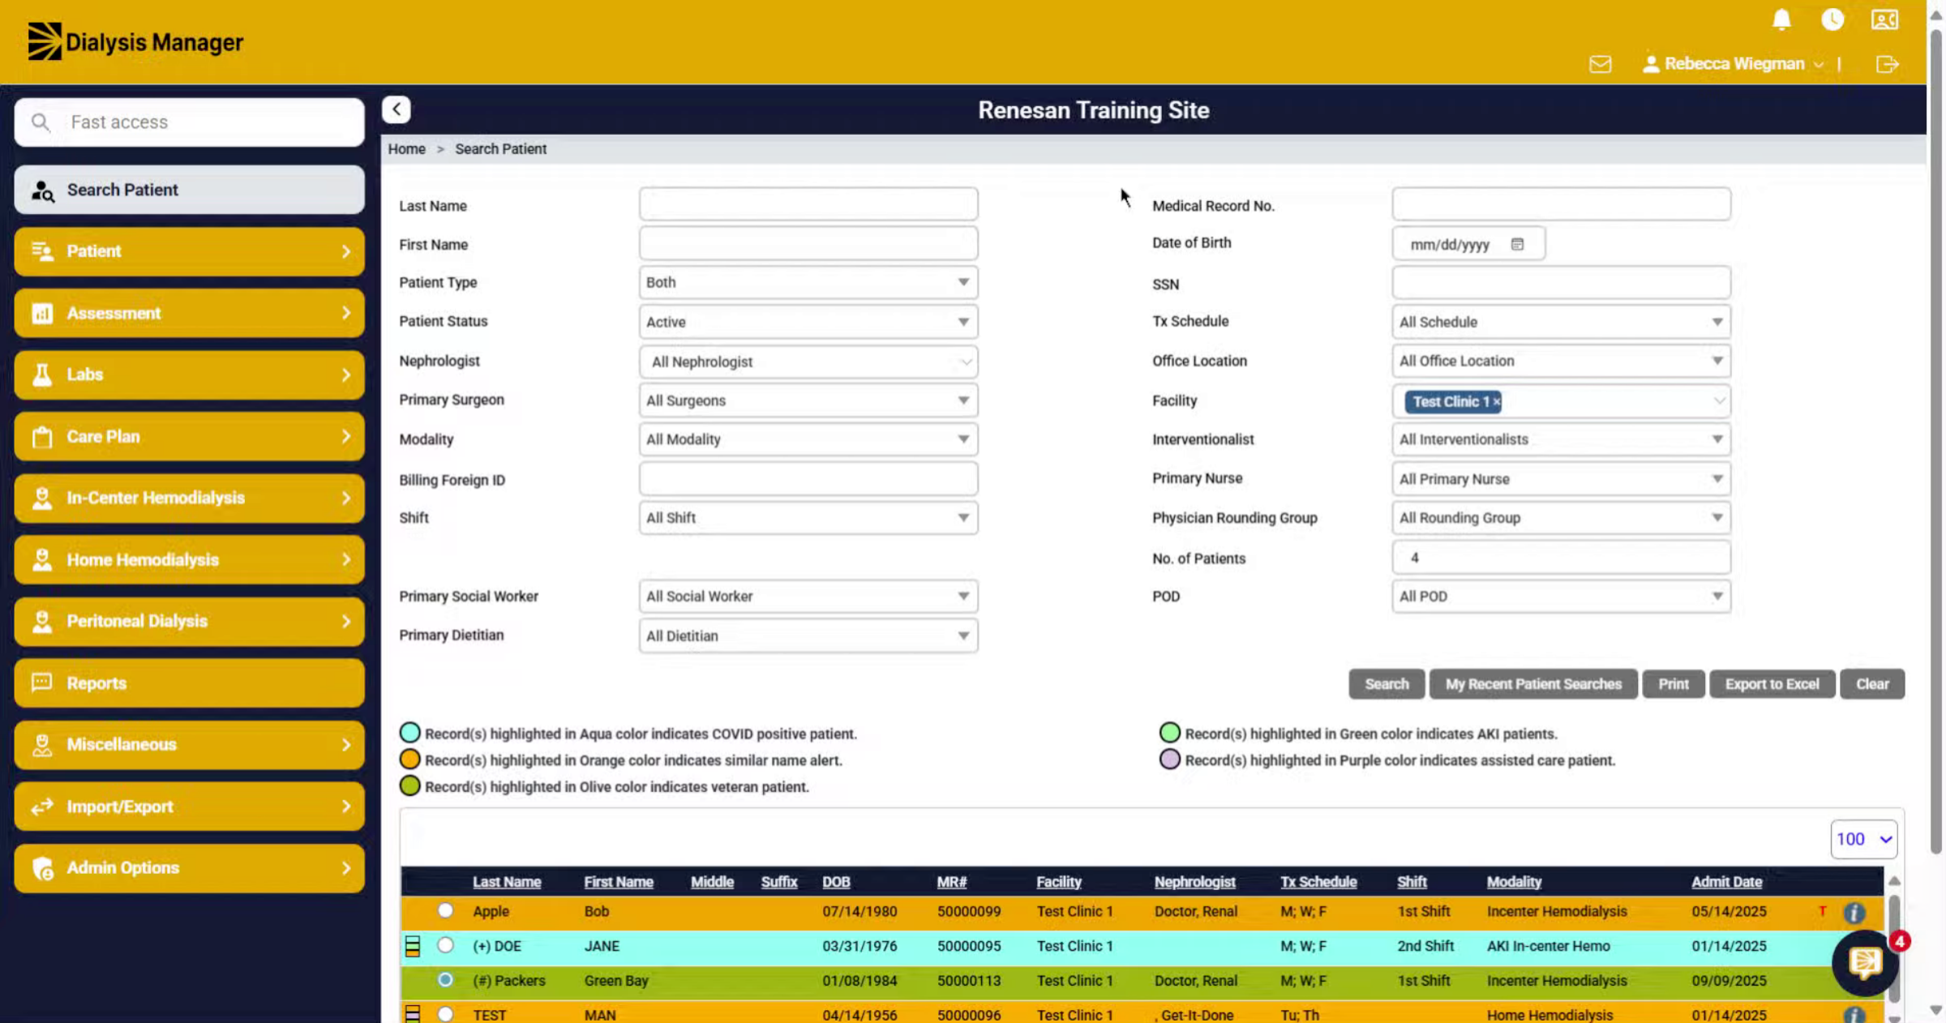Open the contact card icon in header
This screenshot has height=1023, width=1946.
click(1884, 19)
